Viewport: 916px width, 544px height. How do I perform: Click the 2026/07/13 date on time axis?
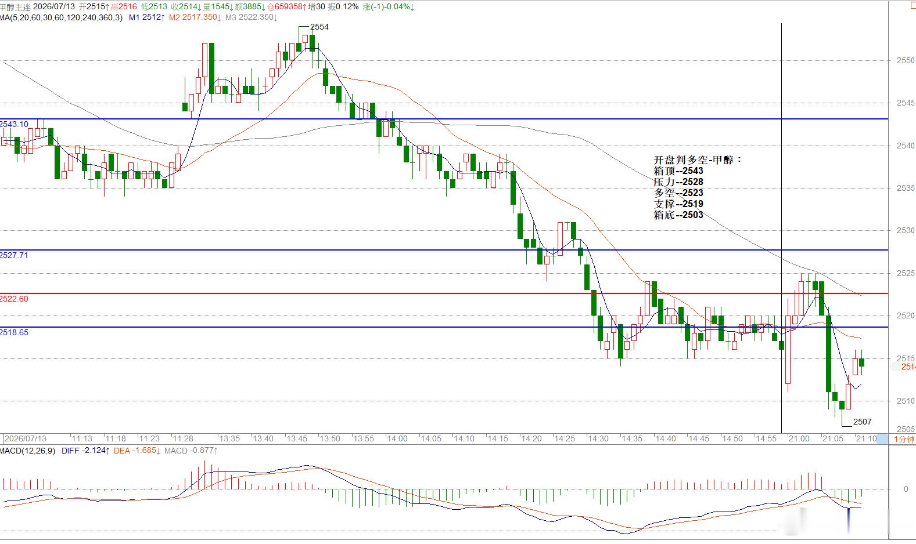[26, 438]
